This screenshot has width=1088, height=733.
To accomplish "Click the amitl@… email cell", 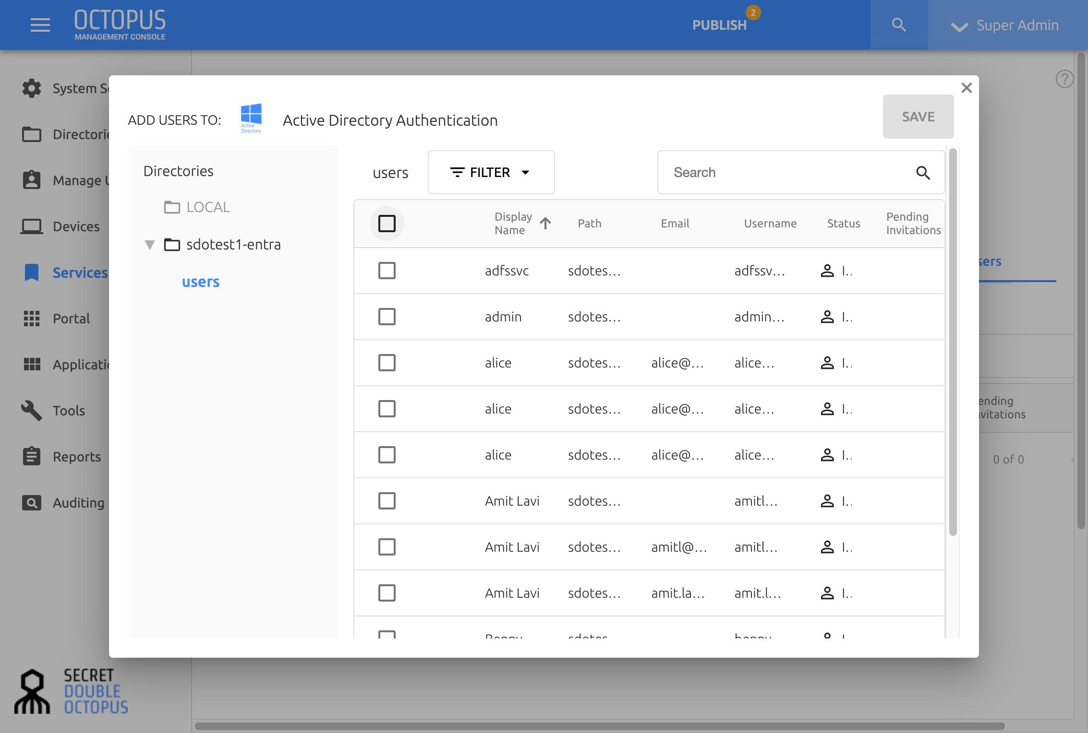I will pos(679,547).
